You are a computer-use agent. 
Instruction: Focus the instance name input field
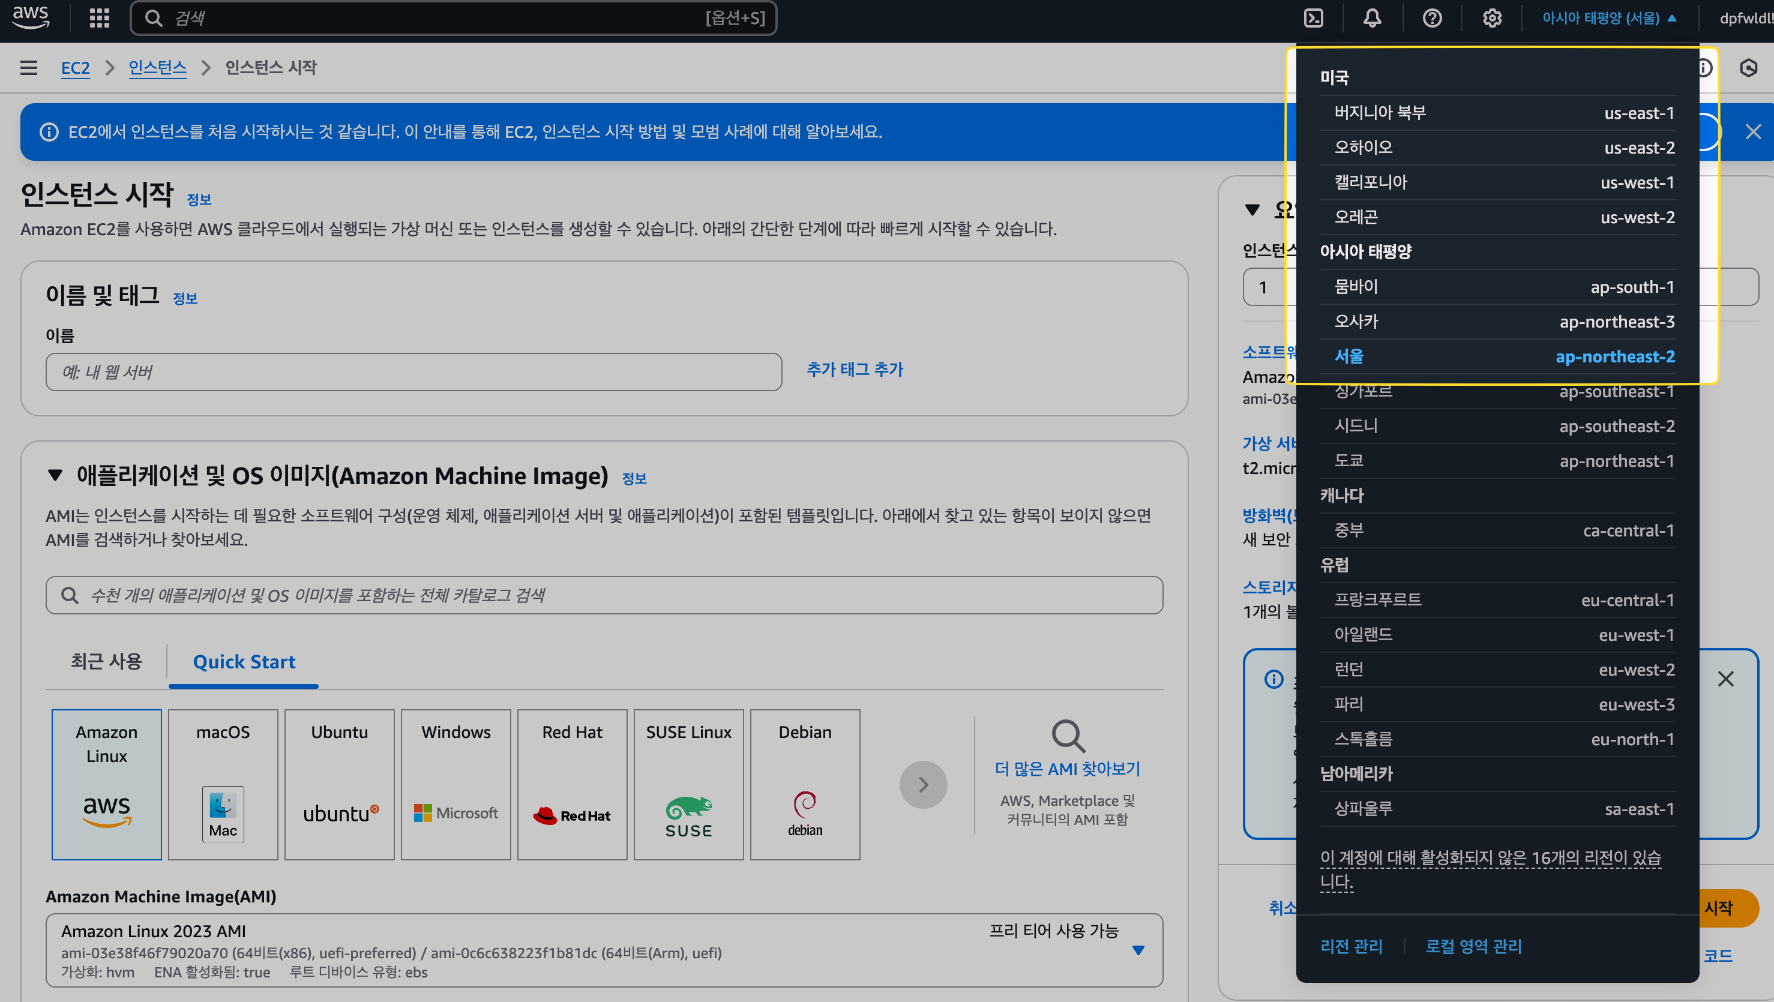413,372
